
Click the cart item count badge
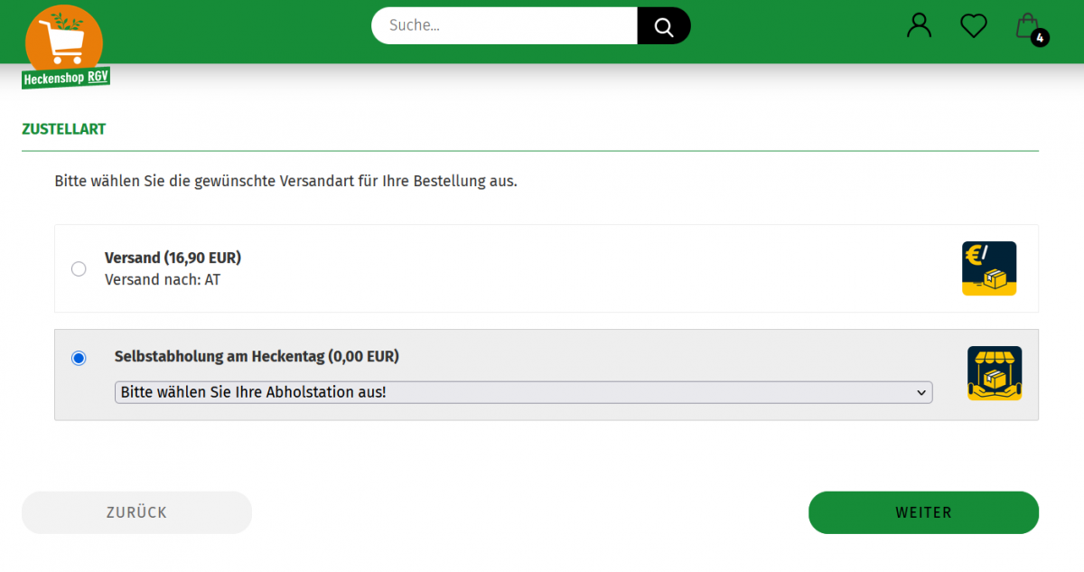click(x=1040, y=38)
